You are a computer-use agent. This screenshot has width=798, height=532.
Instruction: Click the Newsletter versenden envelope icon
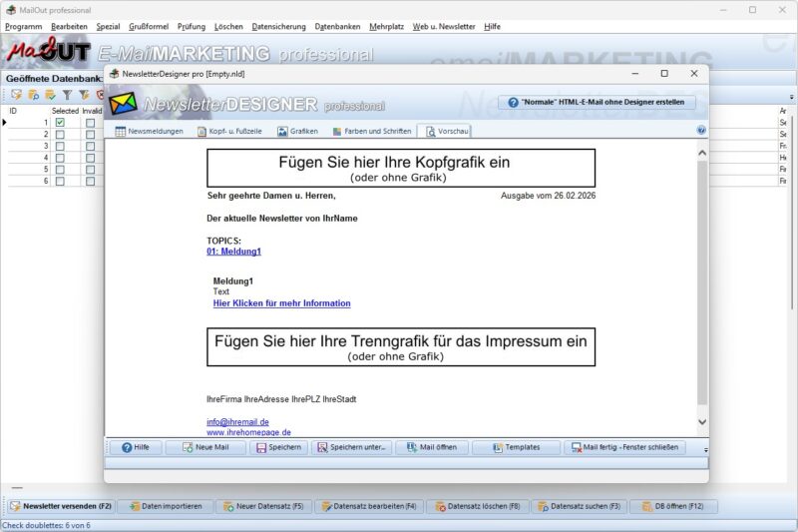pos(16,506)
